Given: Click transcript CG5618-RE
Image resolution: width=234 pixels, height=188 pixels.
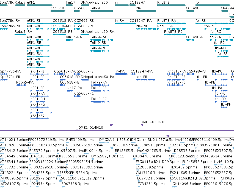Looking at the screenshot, I should tap(59, 34).
